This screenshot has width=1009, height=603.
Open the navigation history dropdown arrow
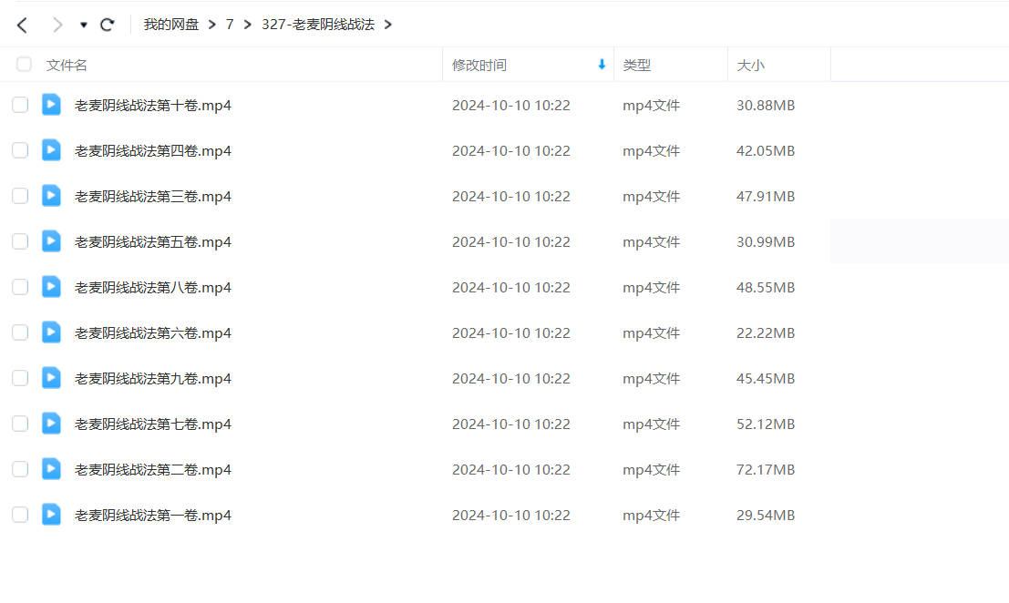84,26
